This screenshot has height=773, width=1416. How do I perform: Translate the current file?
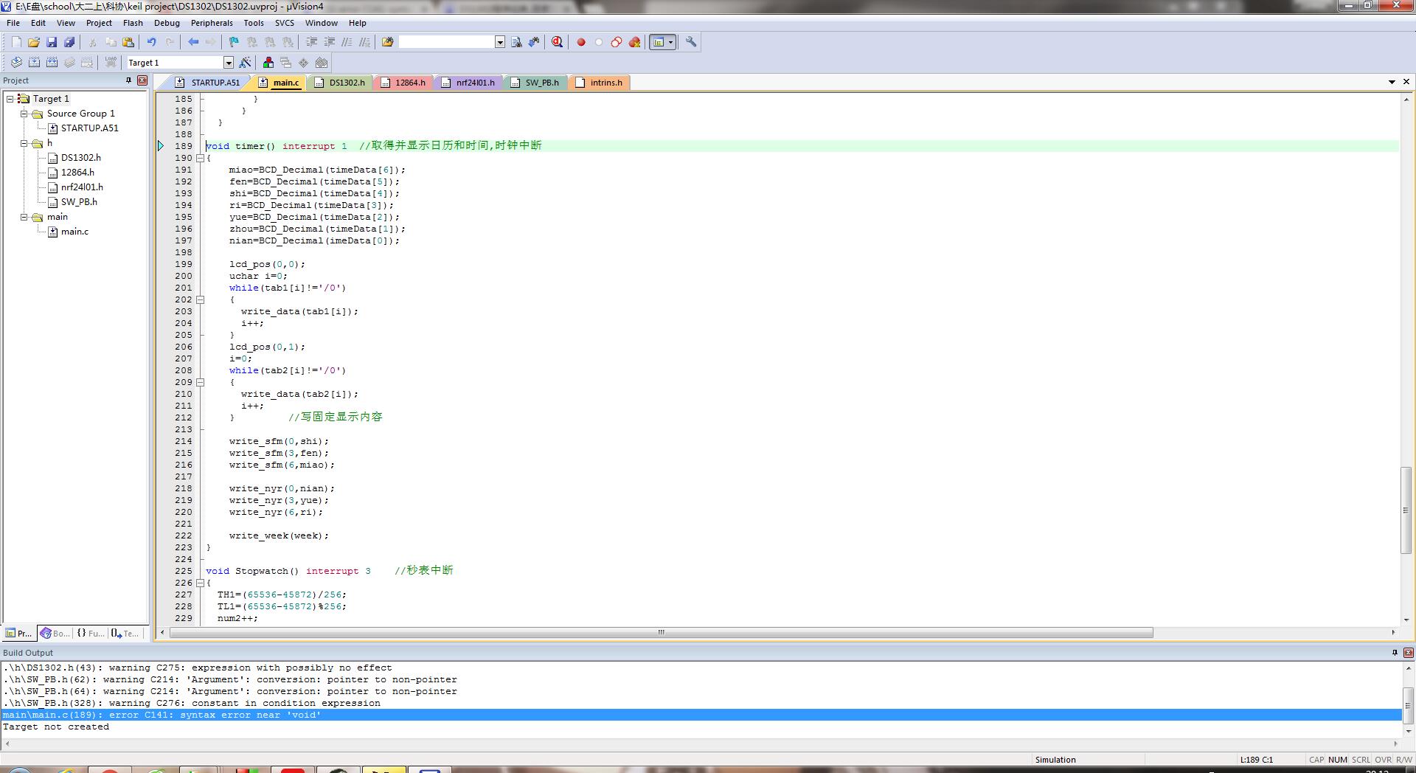click(x=16, y=63)
